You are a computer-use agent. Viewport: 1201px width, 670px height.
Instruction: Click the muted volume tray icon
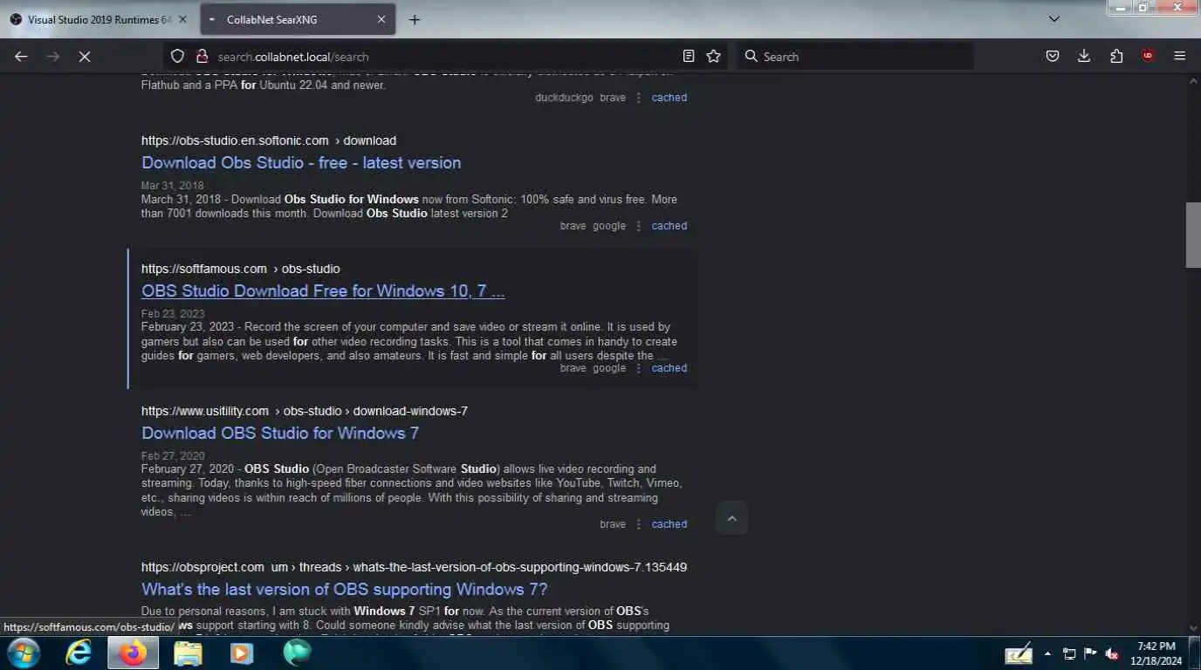tap(1113, 653)
